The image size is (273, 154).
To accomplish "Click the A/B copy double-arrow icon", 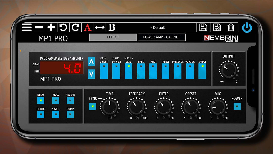I will tap(100, 27).
